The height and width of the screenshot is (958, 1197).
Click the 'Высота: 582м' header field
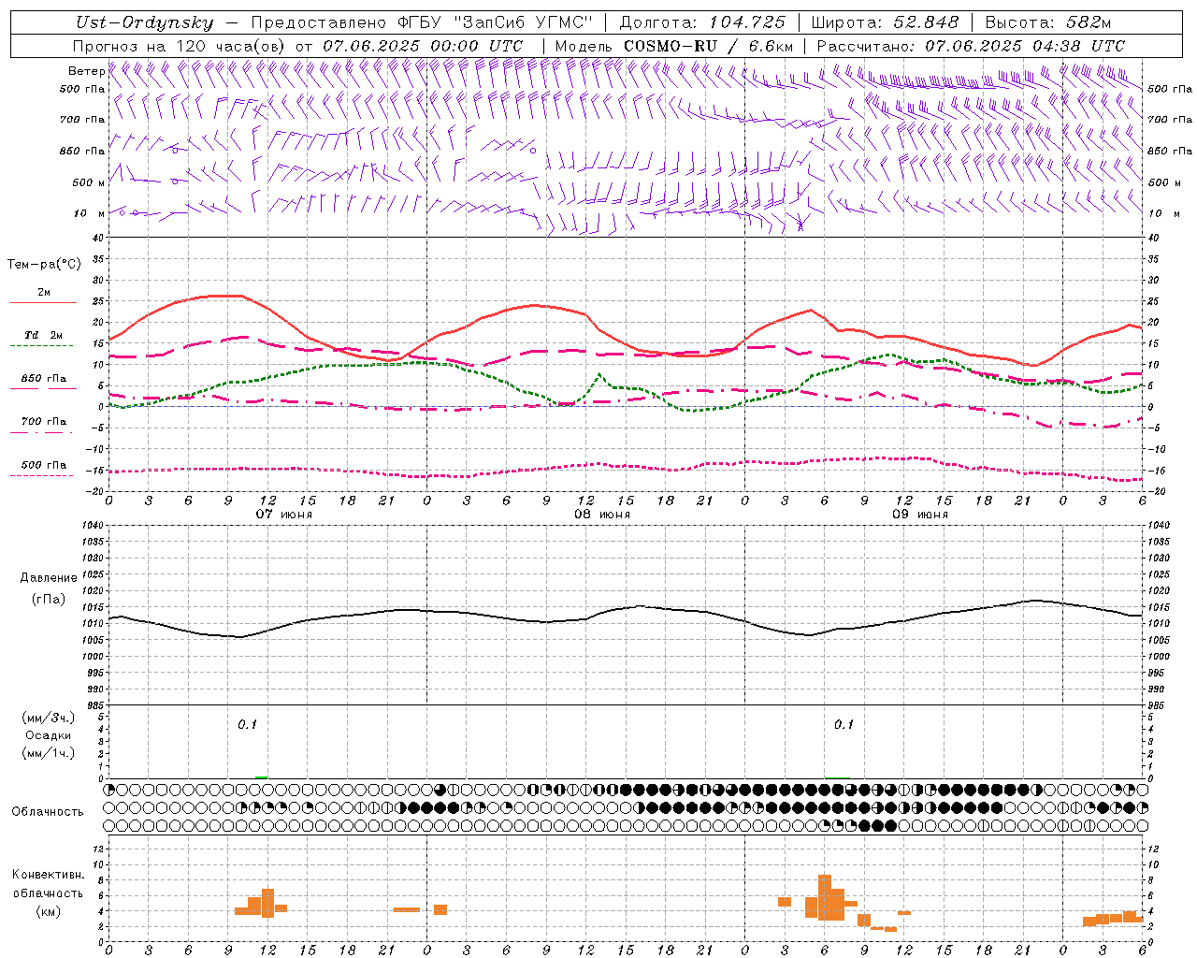point(1048,22)
